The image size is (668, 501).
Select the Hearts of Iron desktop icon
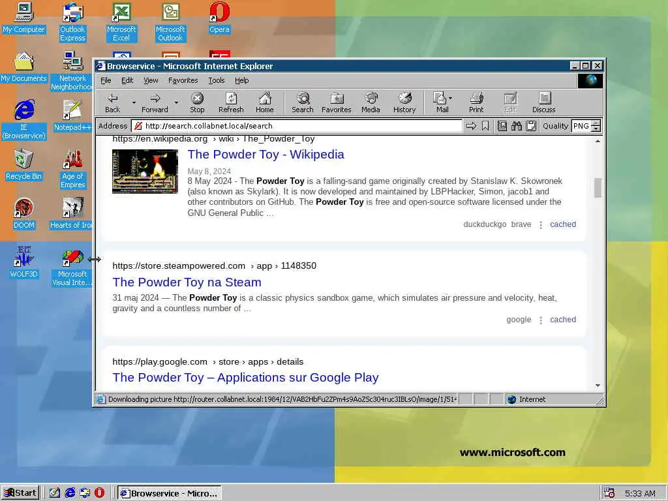[x=71, y=214]
